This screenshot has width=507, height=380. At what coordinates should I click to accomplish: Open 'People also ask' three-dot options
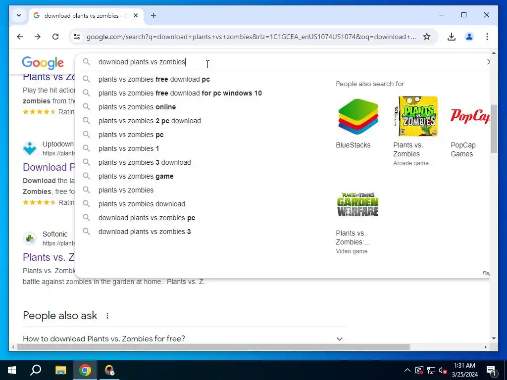click(107, 316)
